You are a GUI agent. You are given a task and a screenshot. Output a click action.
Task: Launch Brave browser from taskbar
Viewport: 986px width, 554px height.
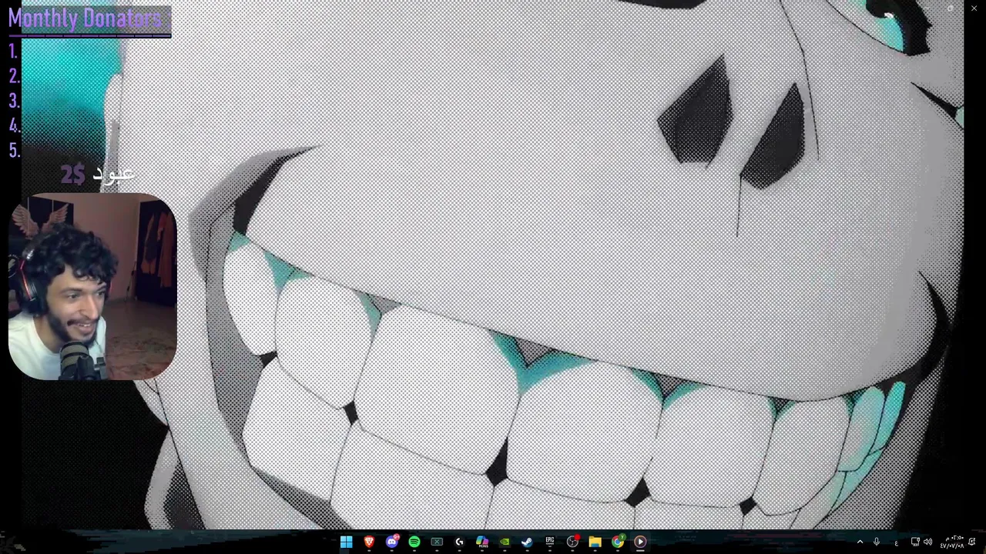[x=369, y=542]
